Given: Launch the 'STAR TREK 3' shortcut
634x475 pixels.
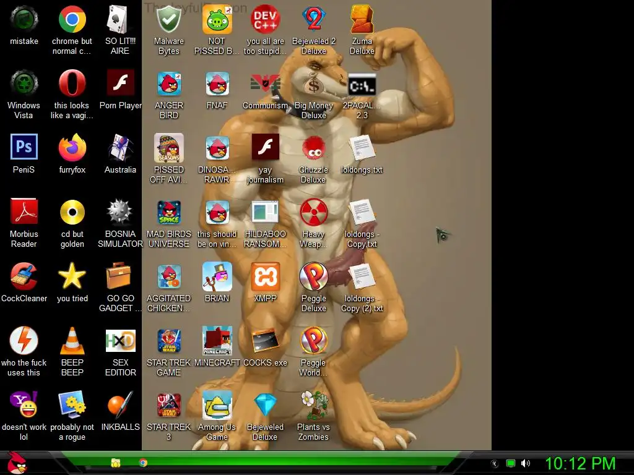Looking at the screenshot, I should pos(168,404).
